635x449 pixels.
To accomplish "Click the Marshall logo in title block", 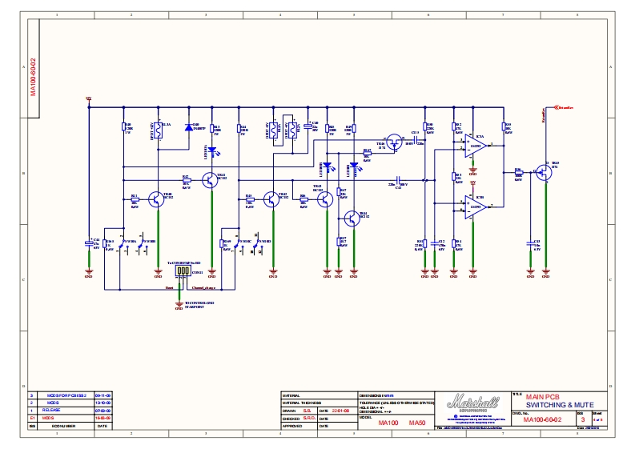I will [475, 402].
